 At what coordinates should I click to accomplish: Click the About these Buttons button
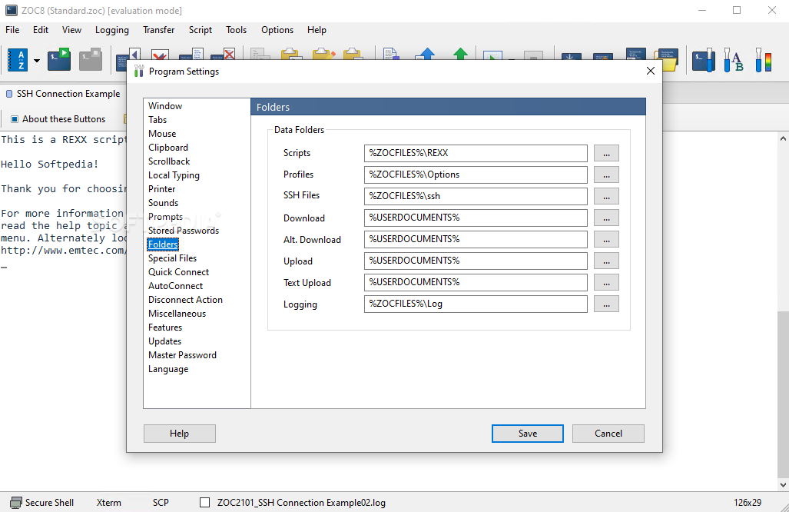coord(58,119)
